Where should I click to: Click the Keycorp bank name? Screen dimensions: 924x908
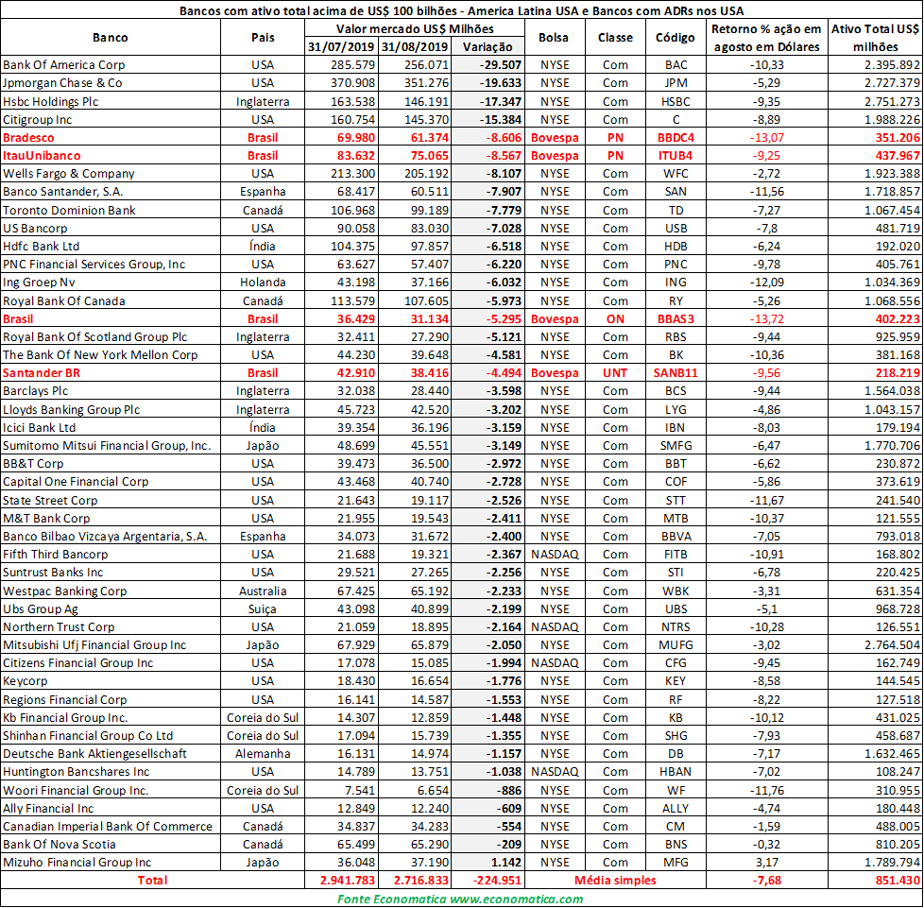pos(25,681)
